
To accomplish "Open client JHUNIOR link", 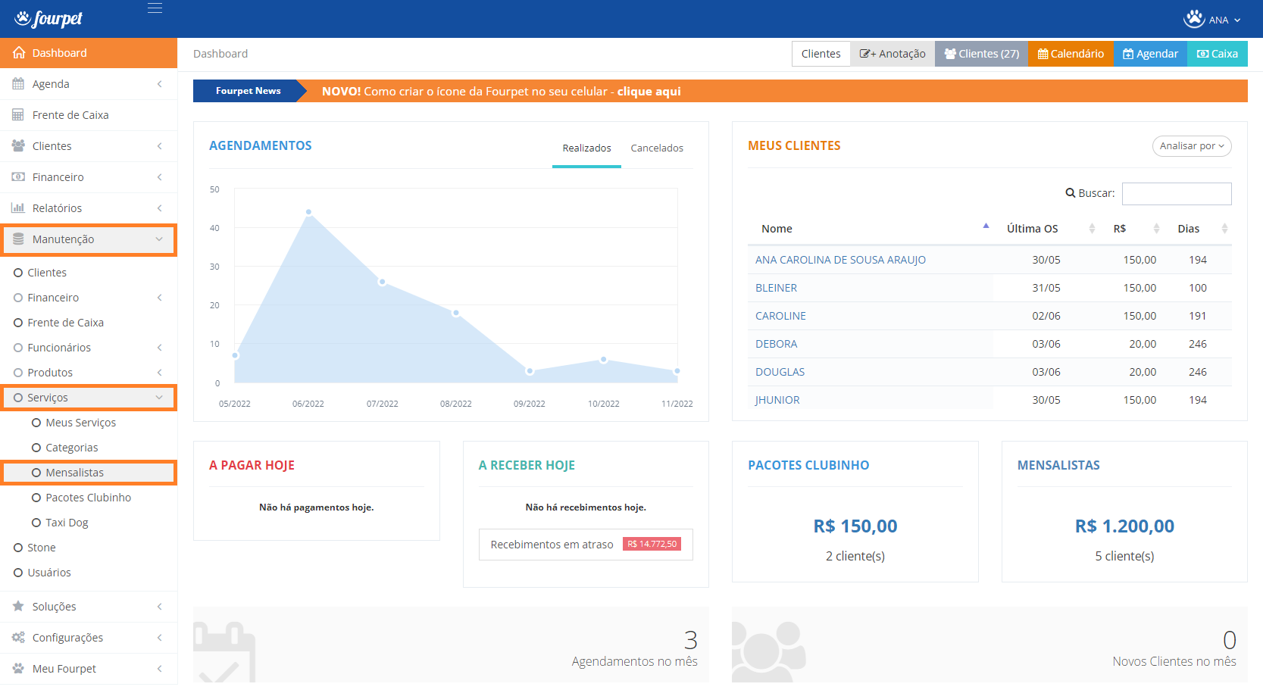I will [777, 400].
